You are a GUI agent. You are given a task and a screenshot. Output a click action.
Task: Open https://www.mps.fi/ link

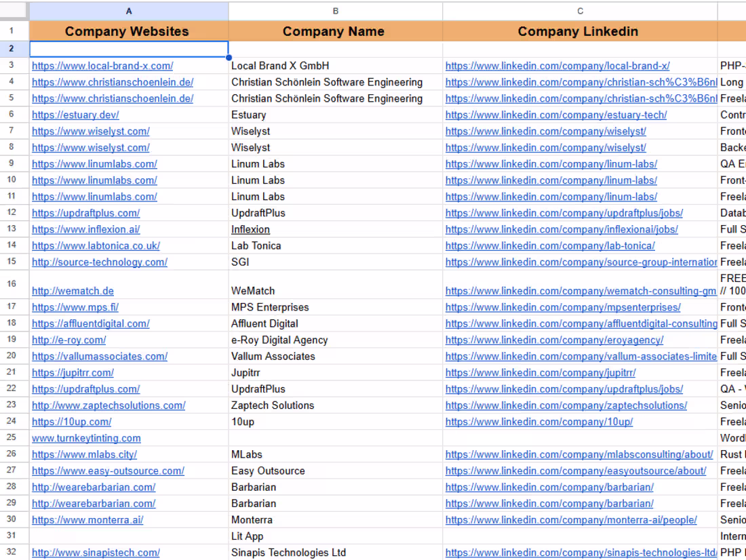[x=75, y=307]
